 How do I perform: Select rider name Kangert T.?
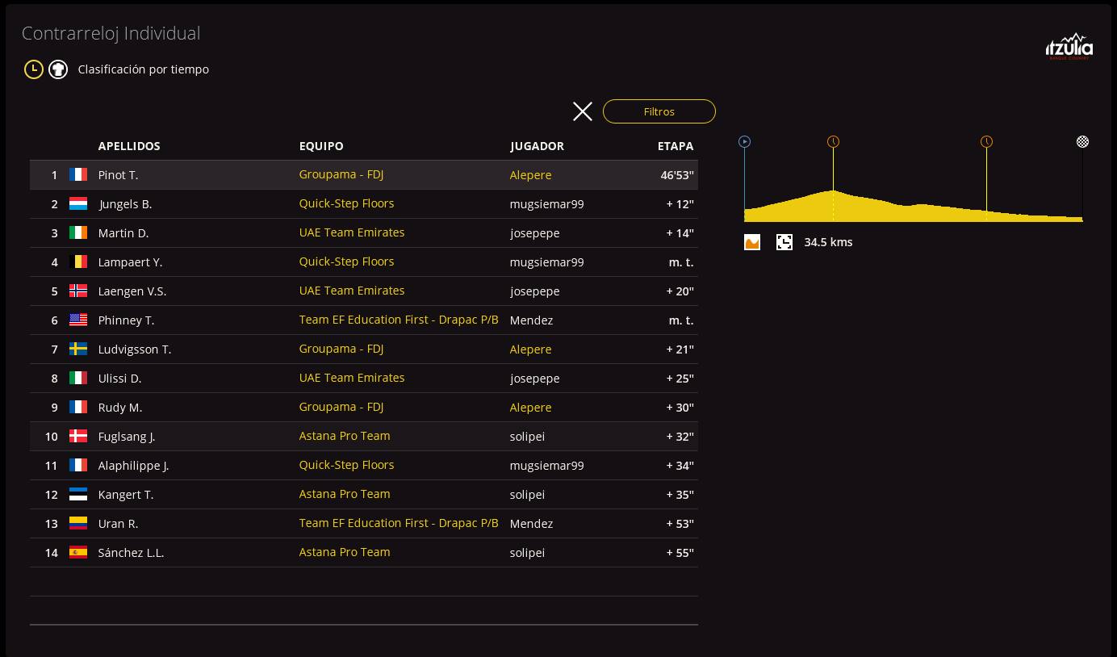[x=126, y=495]
